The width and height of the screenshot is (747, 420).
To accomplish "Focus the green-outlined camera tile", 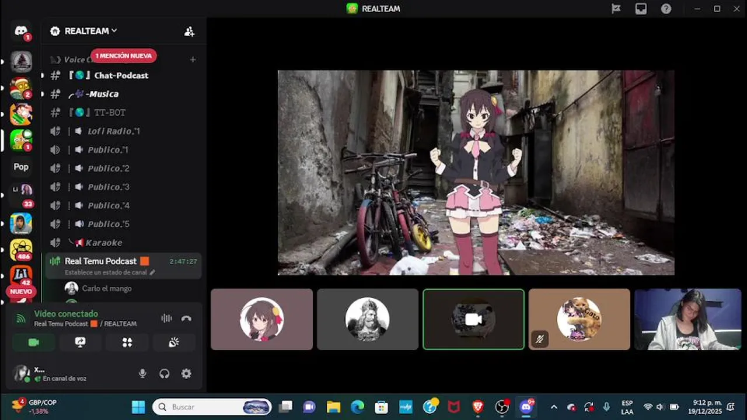I will pos(473,319).
